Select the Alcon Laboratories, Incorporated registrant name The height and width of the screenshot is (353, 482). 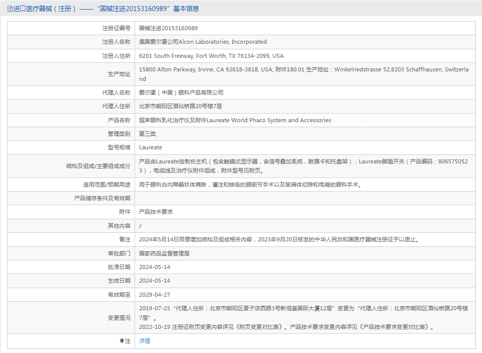coord(203,42)
